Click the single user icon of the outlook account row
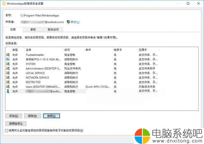Screen dimensions: 204x144 [8, 91]
